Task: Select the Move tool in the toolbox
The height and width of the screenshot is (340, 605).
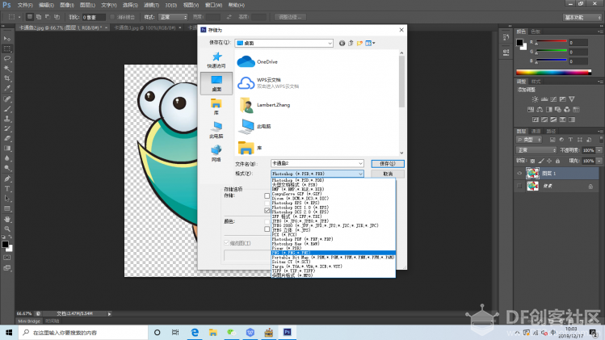Action: [7, 39]
